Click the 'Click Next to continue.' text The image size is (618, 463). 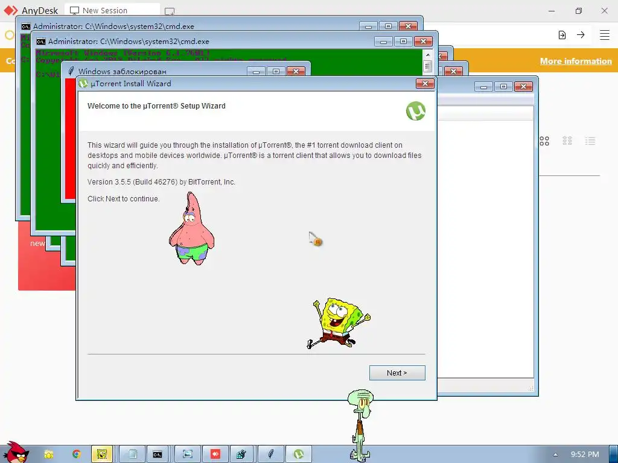(123, 199)
